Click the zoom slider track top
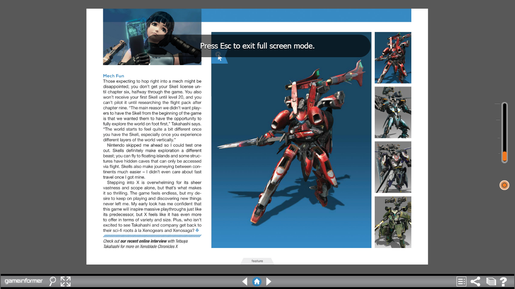This screenshot has width=515, height=289. pyautogui.click(x=504, y=105)
